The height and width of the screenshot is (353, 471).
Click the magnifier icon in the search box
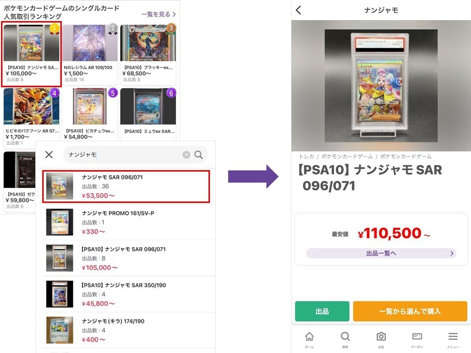pos(199,155)
